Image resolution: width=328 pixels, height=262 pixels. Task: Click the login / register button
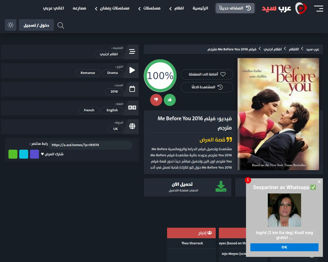(x=36, y=25)
